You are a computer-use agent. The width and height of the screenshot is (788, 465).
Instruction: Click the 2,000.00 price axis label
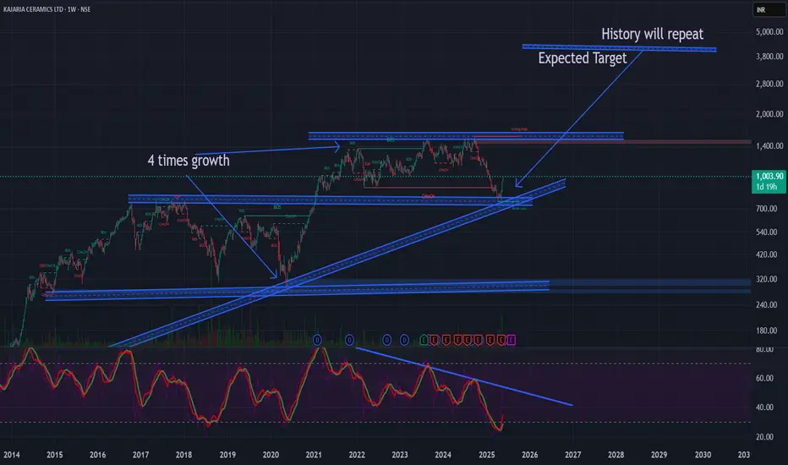click(769, 114)
